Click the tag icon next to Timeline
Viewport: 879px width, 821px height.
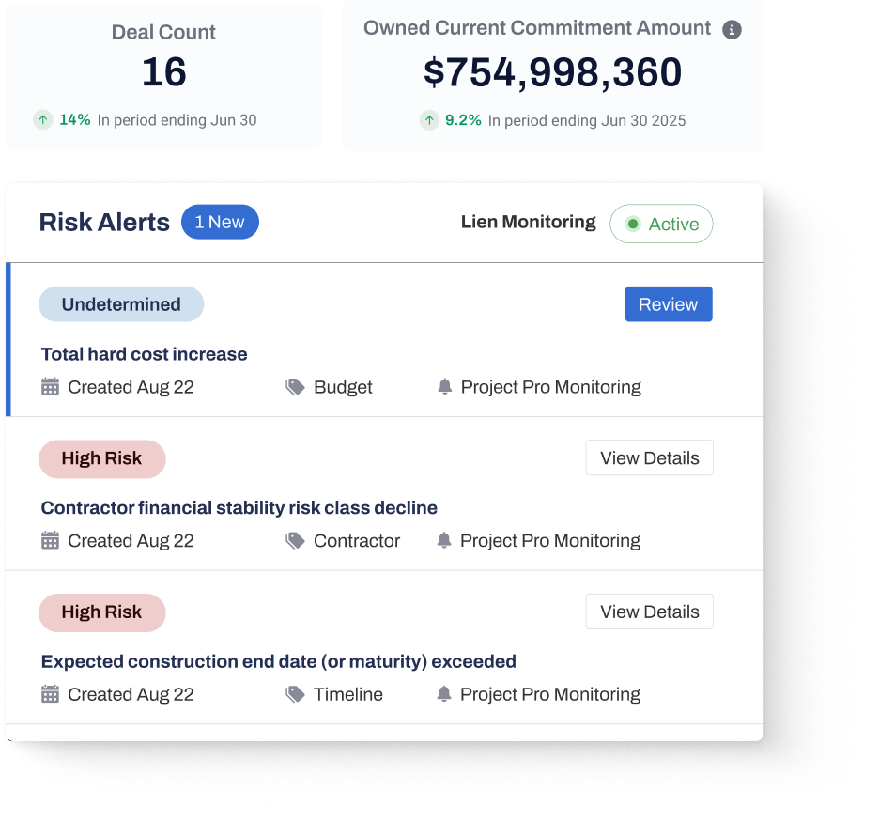click(296, 695)
